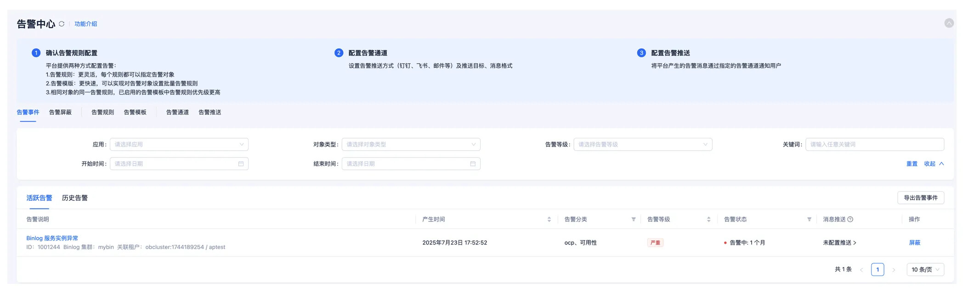Open the filter icon on 告警分类 column

point(634,219)
